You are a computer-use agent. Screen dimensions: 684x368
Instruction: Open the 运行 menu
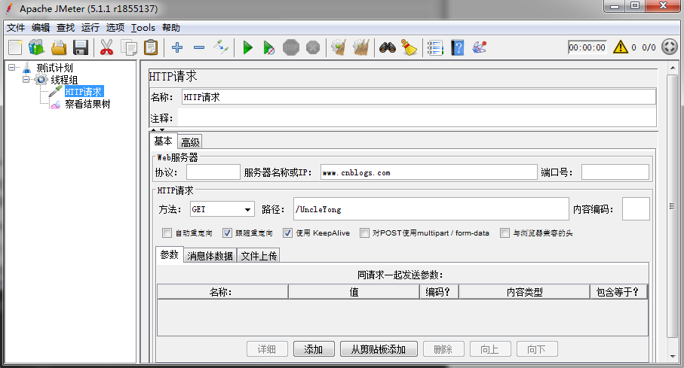90,27
